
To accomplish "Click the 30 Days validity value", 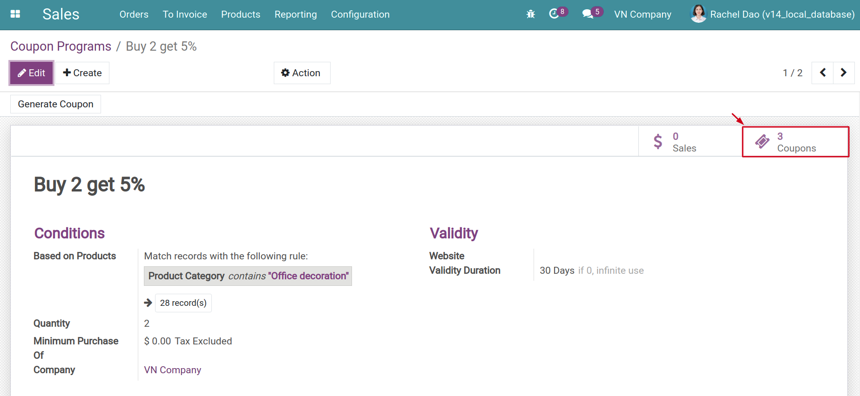I will (557, 271).
